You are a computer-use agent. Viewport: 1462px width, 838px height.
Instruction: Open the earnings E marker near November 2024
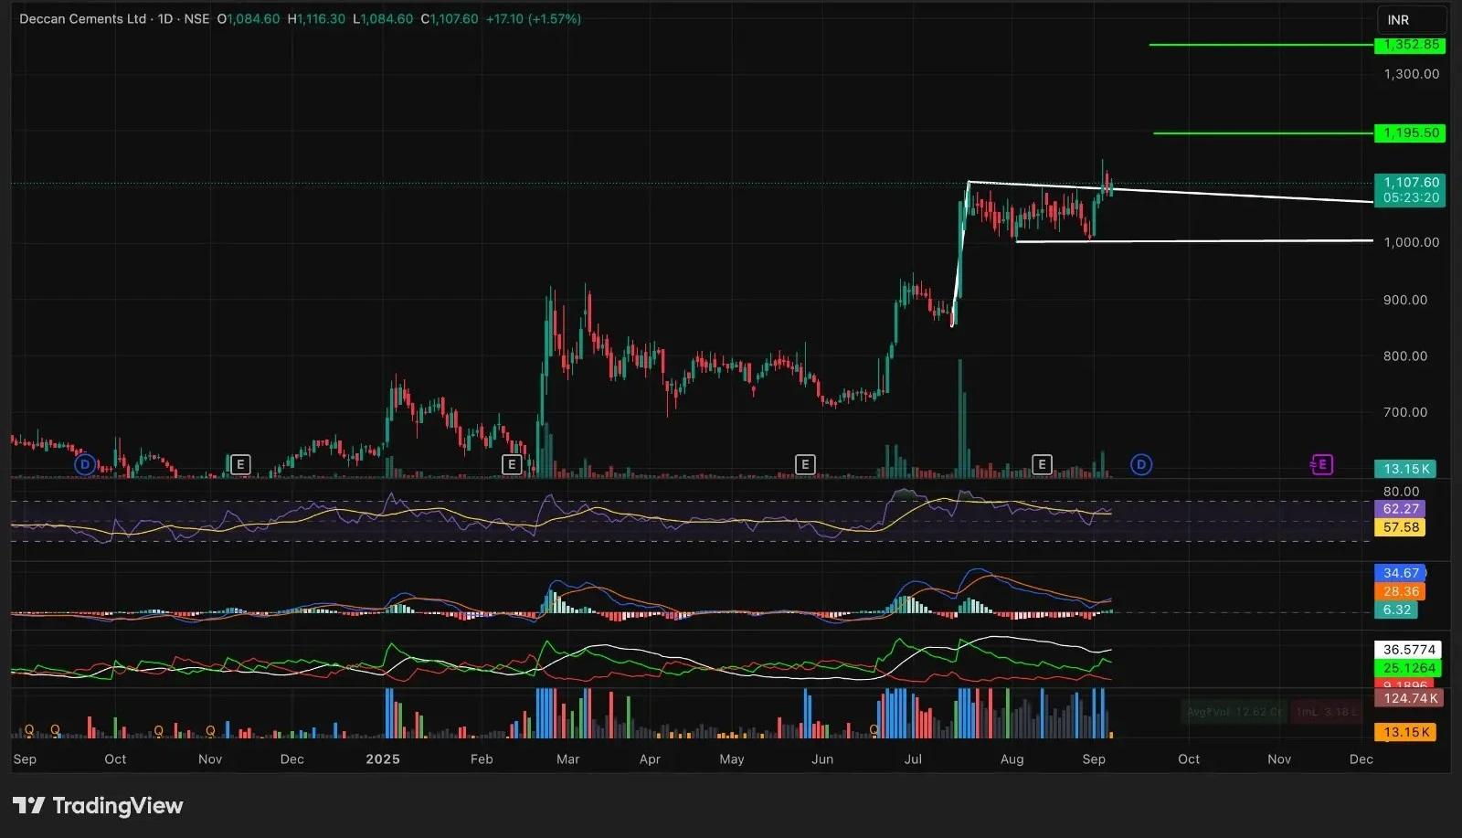click(239, 465)
